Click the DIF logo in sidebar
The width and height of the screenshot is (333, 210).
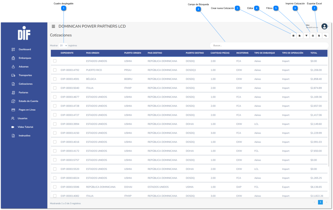point(24,33)
